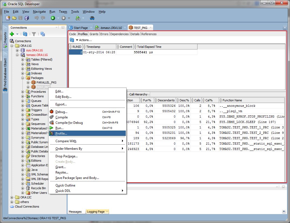Refresh the Connections tree
The width and height of the screenshot is (290, 223).
pos(25,34)
